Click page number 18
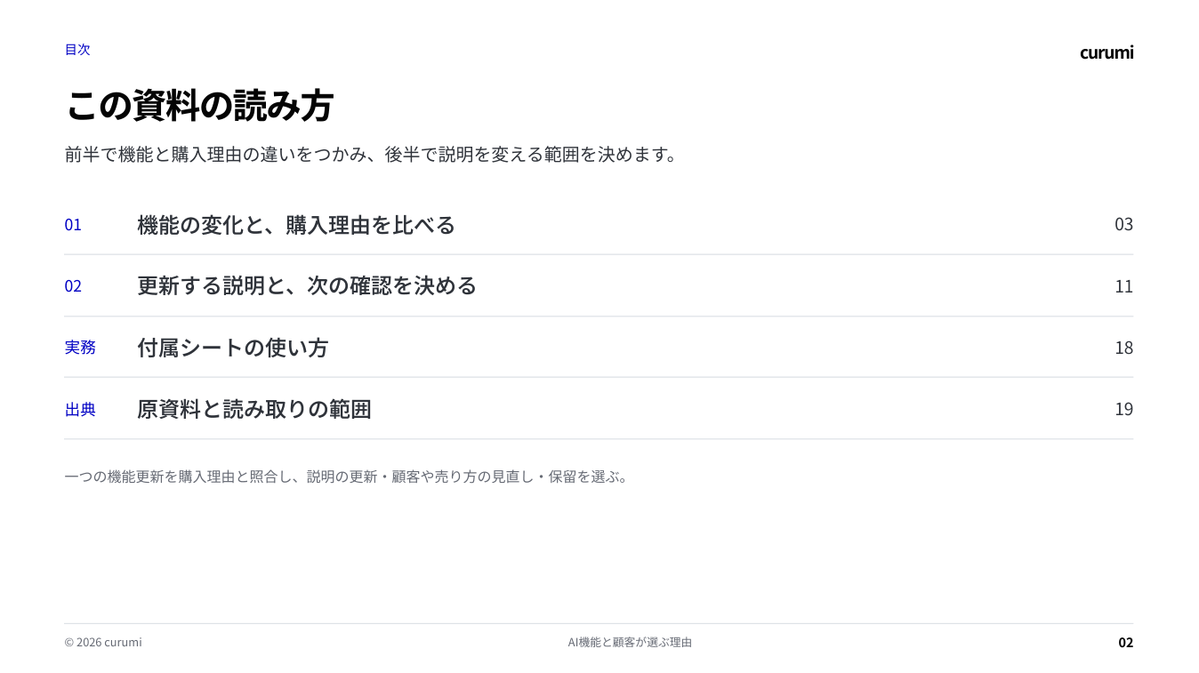This screenshot has width=1199, height=673. (x=1123, y=348)
